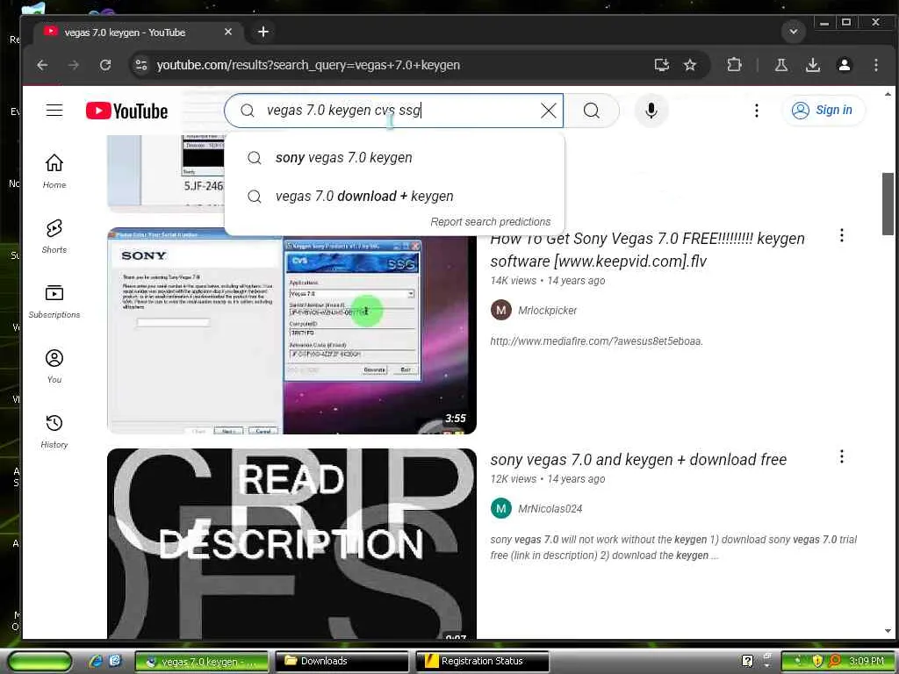The height and width of the screenshot is (674, 899).
Task: Click scrollbar up arrow
Action: click(x=888, y=94)
